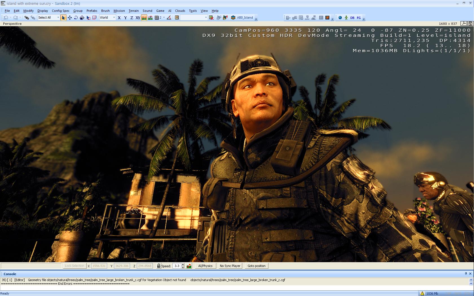This screenshot has width=474, height=296.
Task: Expand the Redo history dropdown arrow
Action: 20,17
